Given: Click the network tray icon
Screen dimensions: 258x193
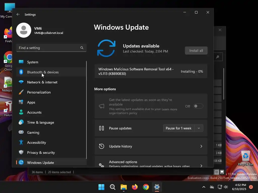Looking at the screenshot, I should click(220, 187).
